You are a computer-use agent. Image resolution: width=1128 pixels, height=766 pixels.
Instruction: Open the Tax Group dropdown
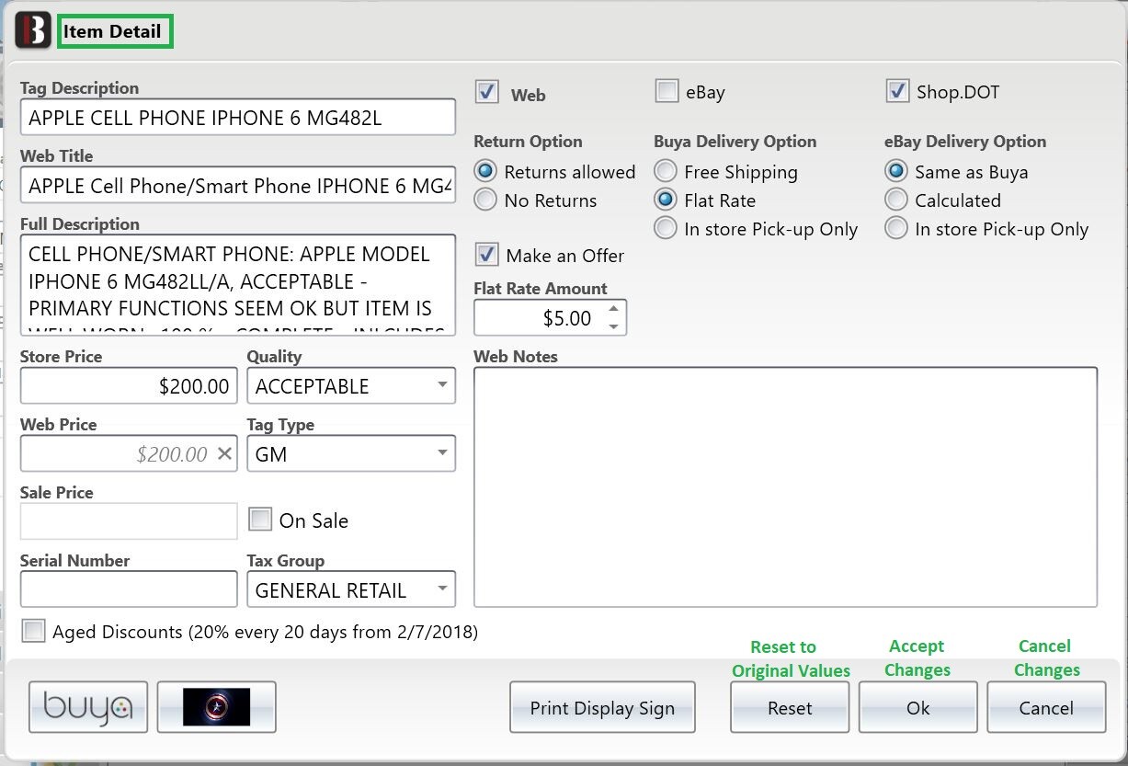(x=351, y=589)
